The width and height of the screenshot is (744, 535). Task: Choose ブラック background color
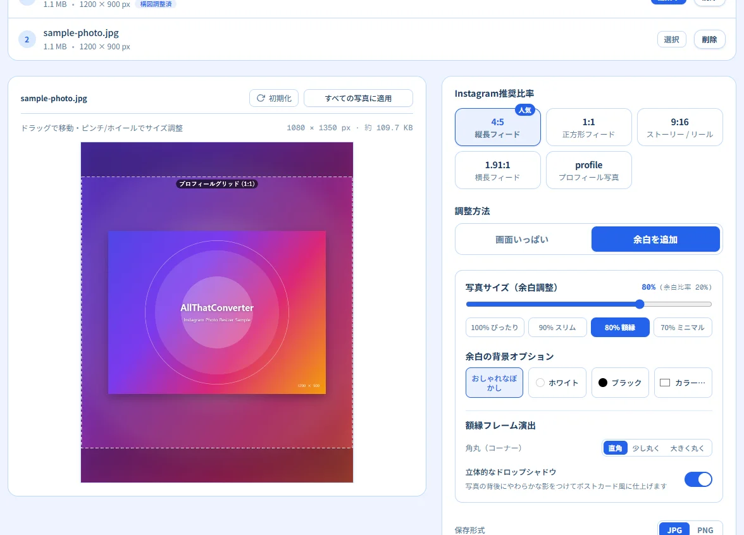click(620, 382)
